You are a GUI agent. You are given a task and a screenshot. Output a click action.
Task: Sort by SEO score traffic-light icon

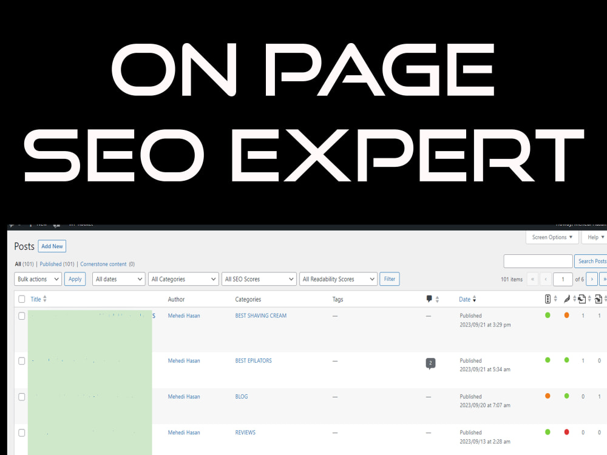(x=551, y=298)
